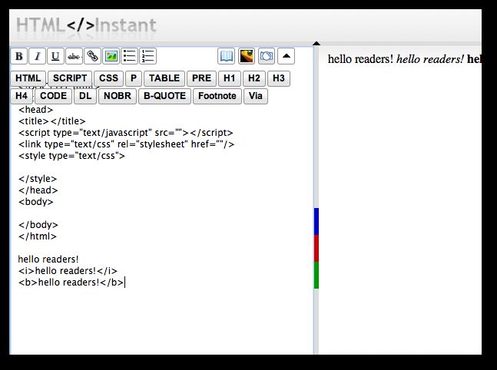This screenshot has width=497, height=370.
Task: Insert a numbered list
Action: [x=147, y=56]
